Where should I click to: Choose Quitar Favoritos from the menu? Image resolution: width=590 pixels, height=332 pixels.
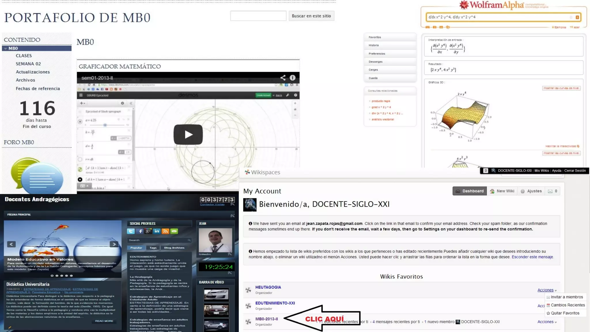coord(565,313)
